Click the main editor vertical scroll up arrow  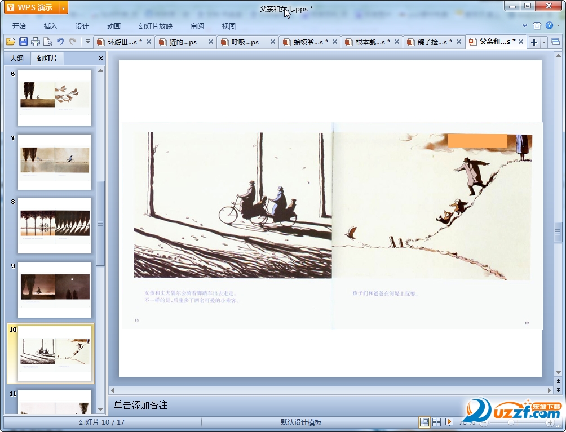tap(558, 56)
